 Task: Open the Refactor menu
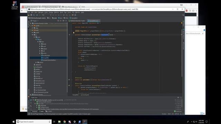click(x=57, y=12)
